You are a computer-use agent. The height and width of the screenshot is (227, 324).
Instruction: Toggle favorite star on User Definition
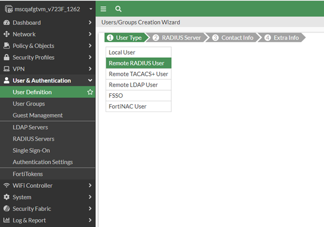coord(90,92)
